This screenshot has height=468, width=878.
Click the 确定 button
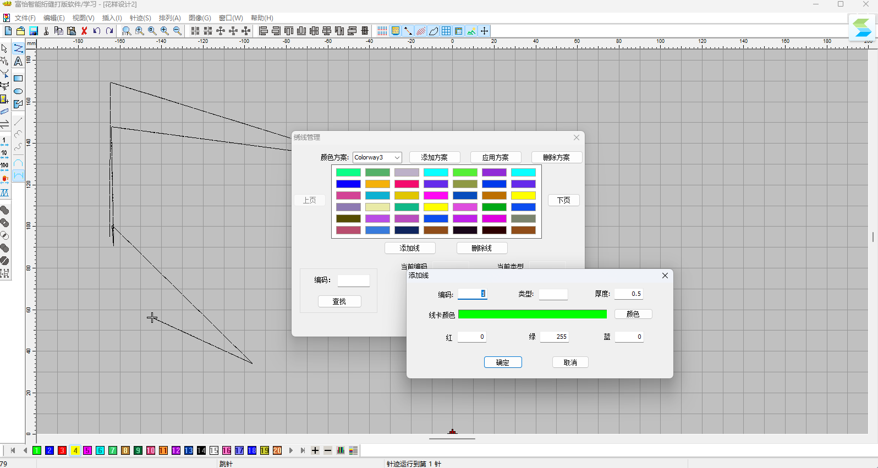tap(503, 362)
